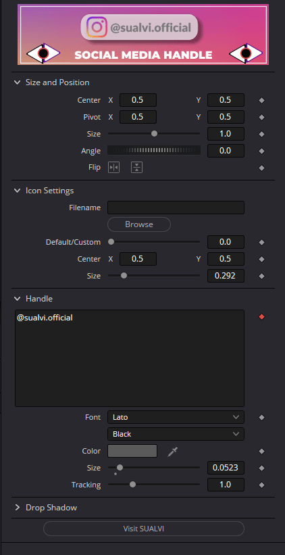Open the gray Color swatch
The image size is (285, 555).
132,451
